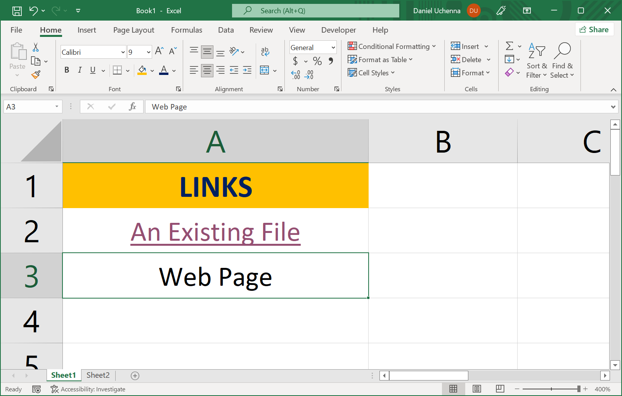Open the Fill Color dropdown
Image resolution: width=622 pixels, height=396 pixels.
152,71
